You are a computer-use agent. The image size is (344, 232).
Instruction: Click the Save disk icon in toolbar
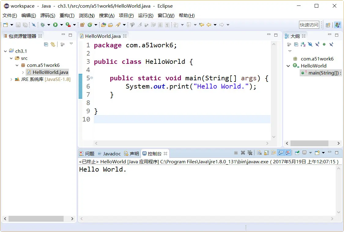coord(18,25)
